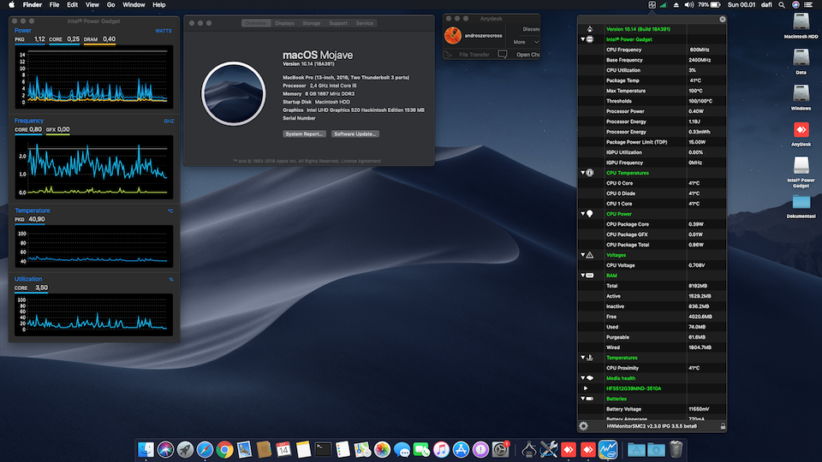Click the Temperature graph in Power Gadget

[94, 246]
